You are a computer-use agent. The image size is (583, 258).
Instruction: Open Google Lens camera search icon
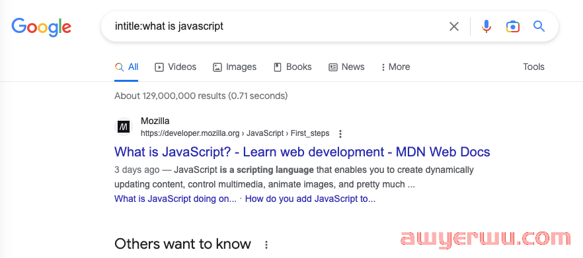coord(513,26)
